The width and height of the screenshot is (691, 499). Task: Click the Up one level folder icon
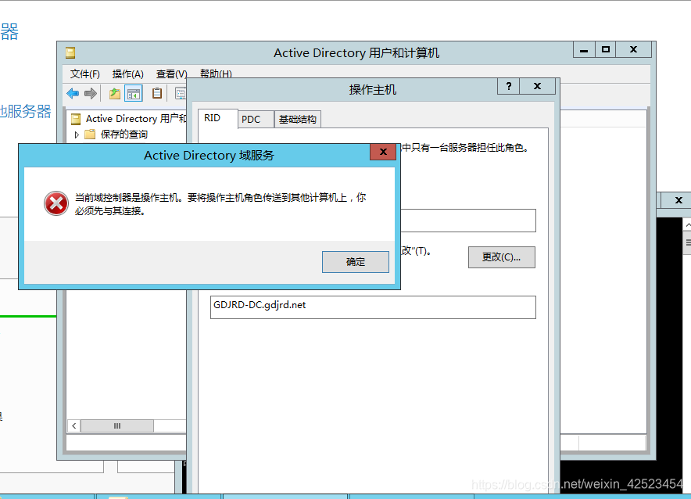tap(115, 93)
